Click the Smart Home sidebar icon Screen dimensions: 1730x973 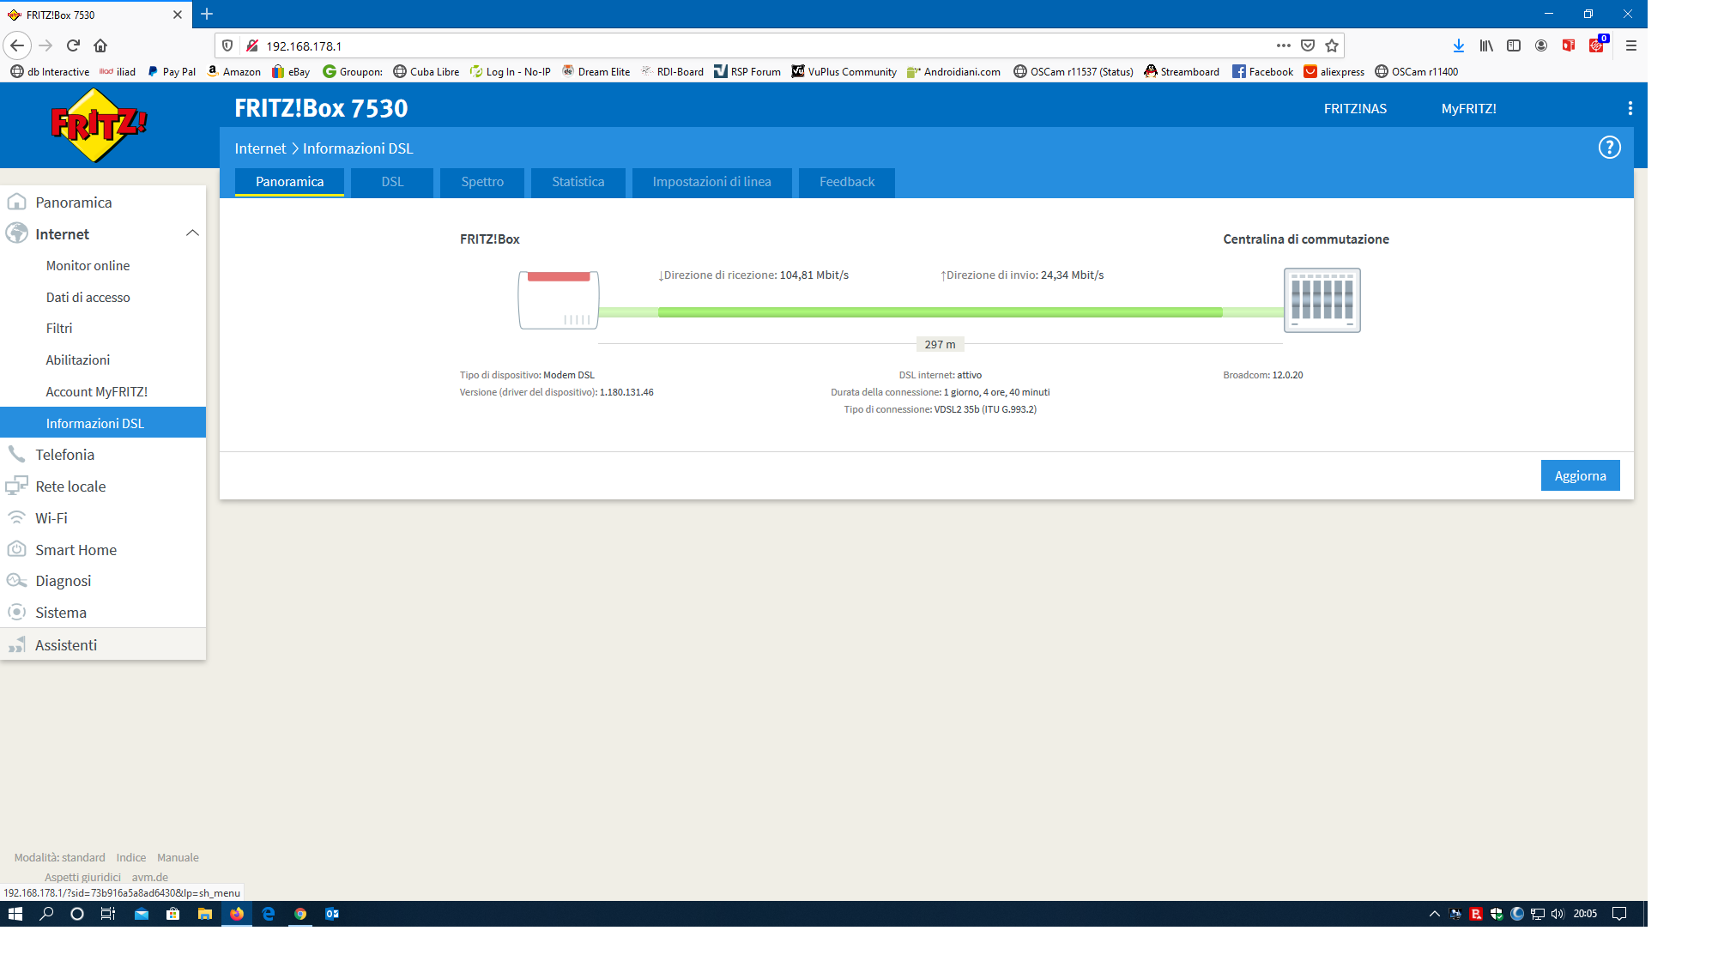pos(16,549)
